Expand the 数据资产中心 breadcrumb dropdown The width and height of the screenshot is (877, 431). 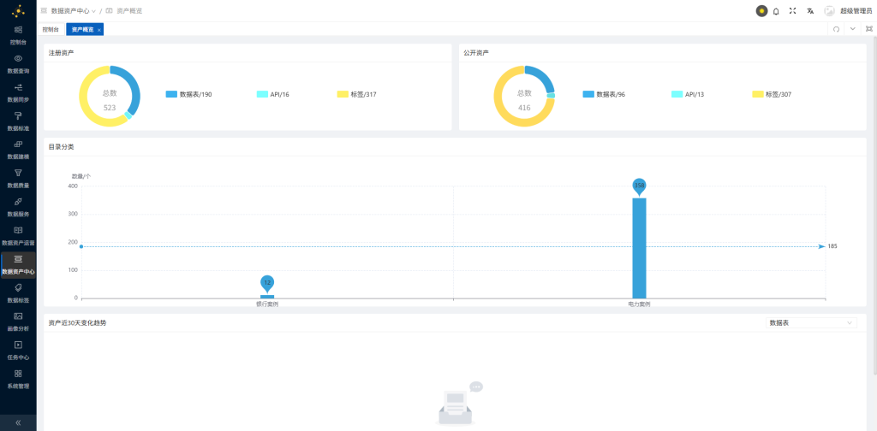tap(74, 10)
